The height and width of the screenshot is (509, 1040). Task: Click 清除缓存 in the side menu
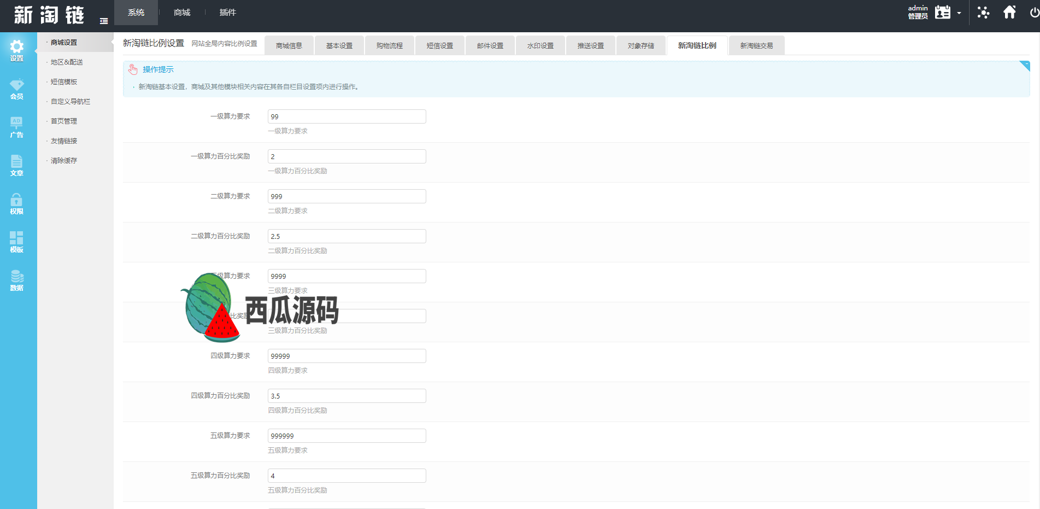[64, 161]
